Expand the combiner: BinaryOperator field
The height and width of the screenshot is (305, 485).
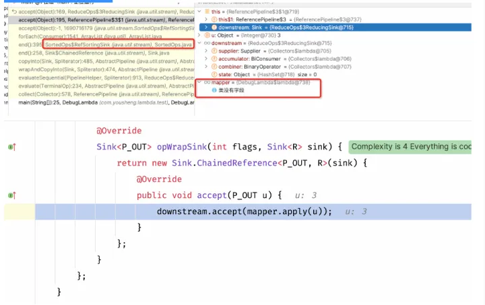point(206,67)
